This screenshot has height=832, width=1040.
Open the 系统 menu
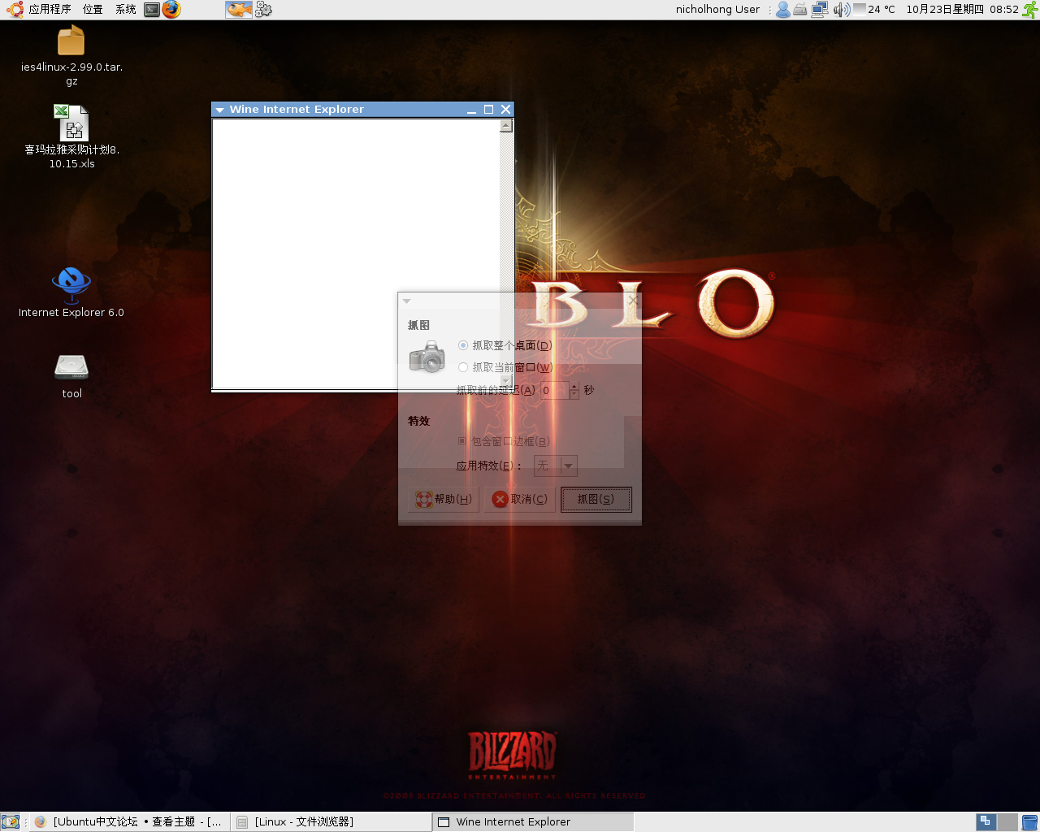125,10
